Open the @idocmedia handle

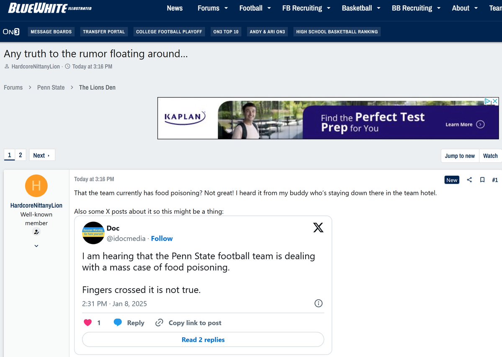[126, 238]
